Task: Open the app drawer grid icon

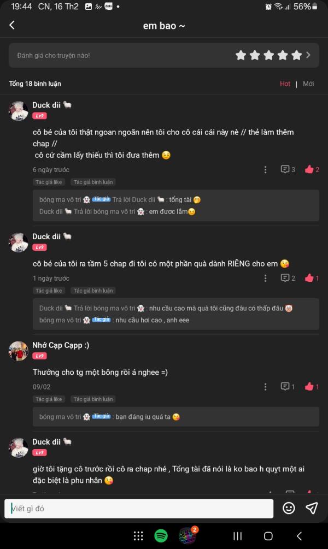Action: [x=138, y=536]
